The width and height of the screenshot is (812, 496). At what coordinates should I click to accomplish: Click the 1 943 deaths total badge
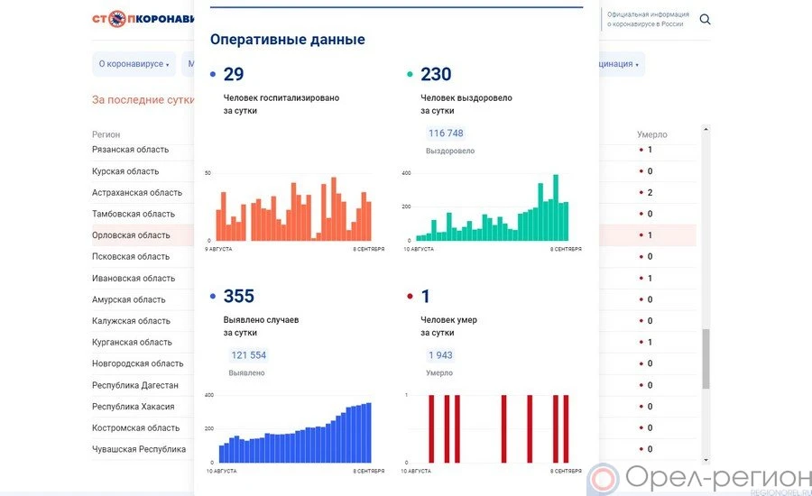pyautogui.click(x=440, y=355)
